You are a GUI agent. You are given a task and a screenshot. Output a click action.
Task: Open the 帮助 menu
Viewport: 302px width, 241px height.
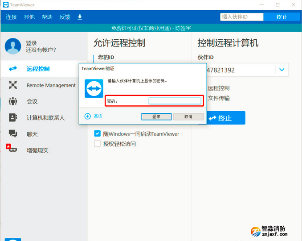point(47,17)
